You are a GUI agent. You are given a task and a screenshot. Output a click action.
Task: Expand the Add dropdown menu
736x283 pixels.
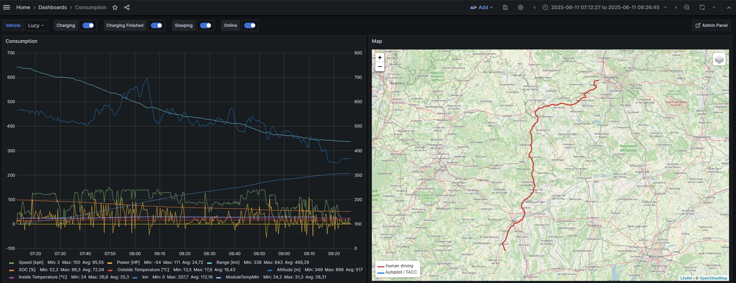[x=482, y=7]
